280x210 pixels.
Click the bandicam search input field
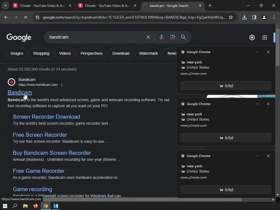[97, 37]
